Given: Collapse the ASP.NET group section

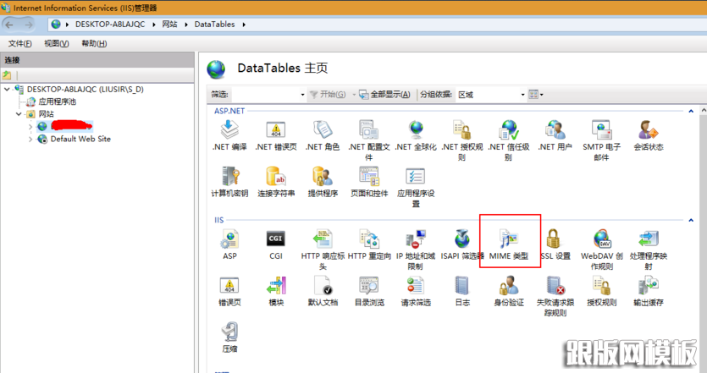Looking at the screenshot, I should (691, 111).
